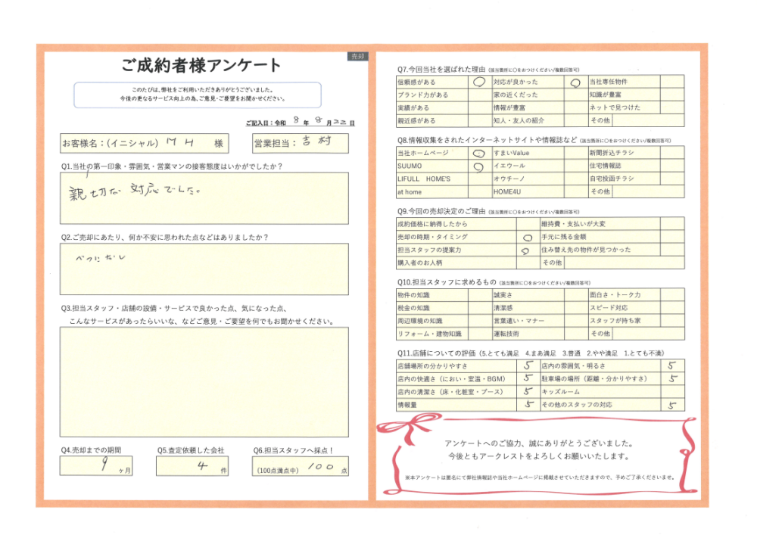This screenshot has height=535, width=757.
Task: Click the circled box beside 売却の時期・タイミング
Action: [x=528, y=237]
